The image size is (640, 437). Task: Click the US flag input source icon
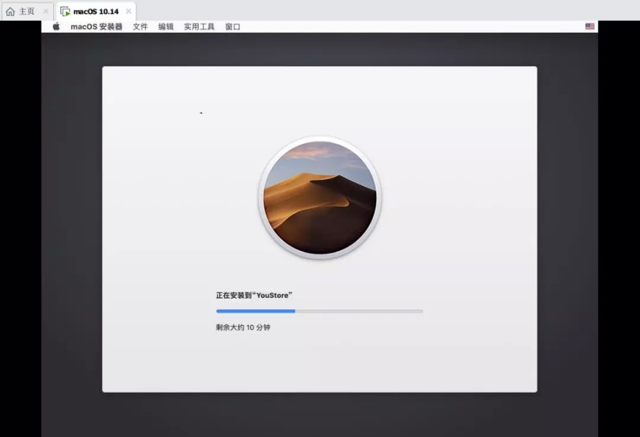pos(590,26)
